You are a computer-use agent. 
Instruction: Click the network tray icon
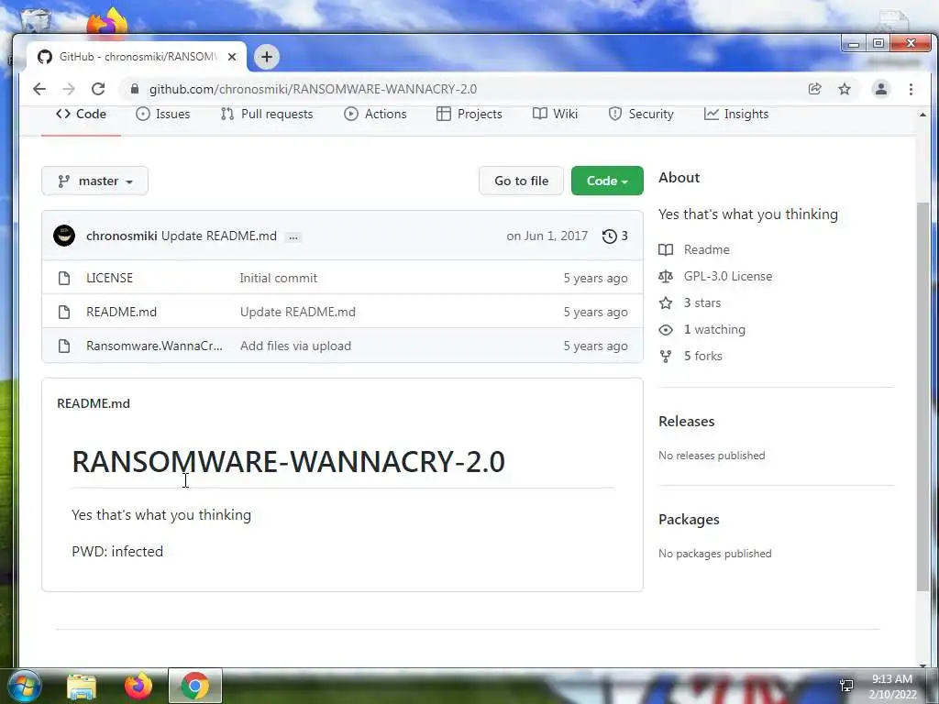846,686
